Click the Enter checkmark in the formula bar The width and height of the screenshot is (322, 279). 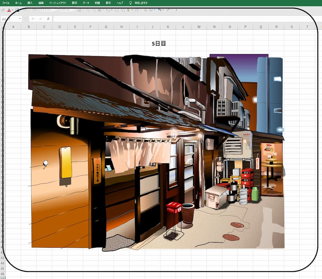point(40,19)
